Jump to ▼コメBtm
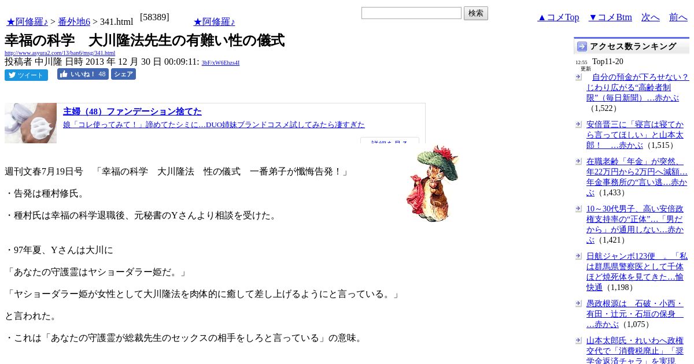Image resolution: width=694 pixels, height=364 pixels. click(610, 17)
